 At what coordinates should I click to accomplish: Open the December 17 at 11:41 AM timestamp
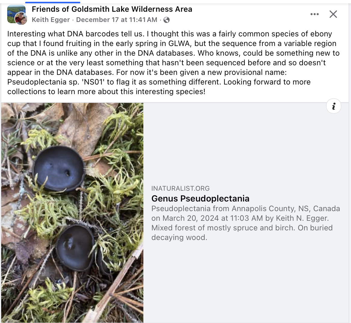click(117, 20)
